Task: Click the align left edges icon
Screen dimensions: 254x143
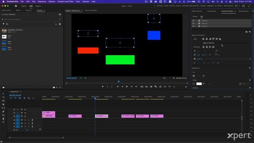Action: [203, 39]
